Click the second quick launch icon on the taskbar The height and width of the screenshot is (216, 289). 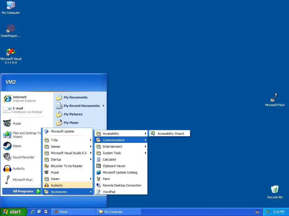[x=40, y=212]
